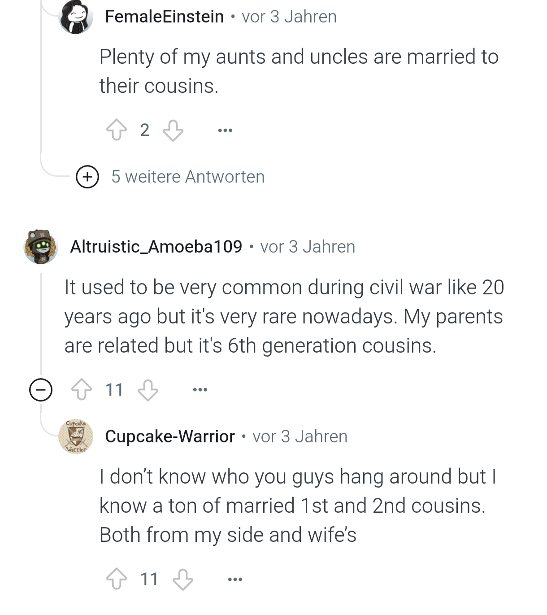Open more options on FemaleEinstein's comment
547x615 pixels.
pos(225,131)
